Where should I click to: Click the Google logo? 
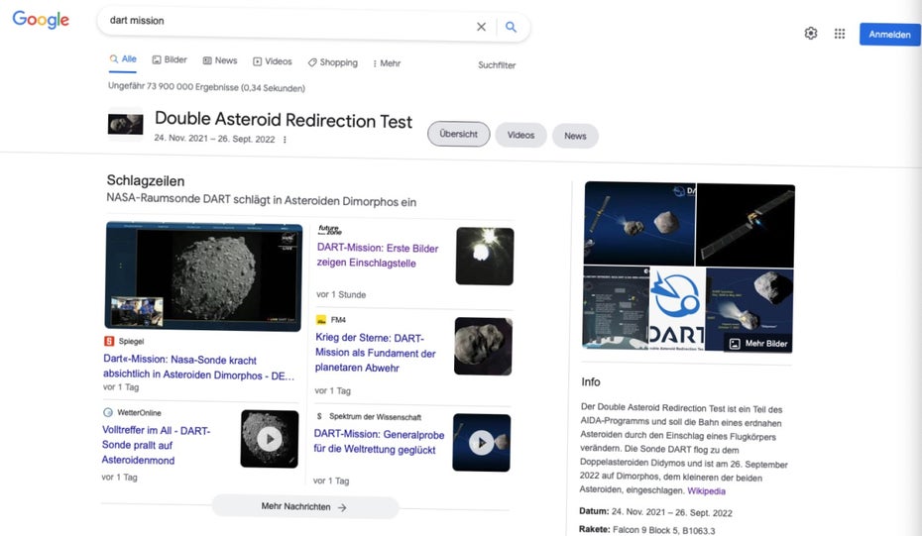tap(41, 20)
